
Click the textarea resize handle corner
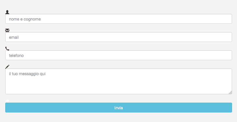230,93
